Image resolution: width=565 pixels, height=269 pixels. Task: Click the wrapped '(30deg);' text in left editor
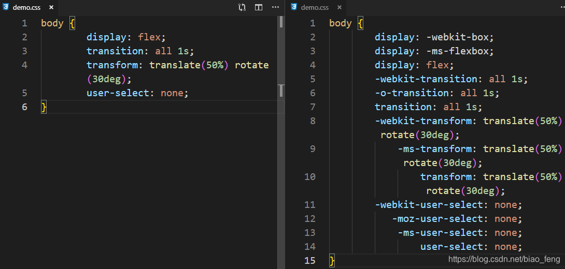tap(109, 79)
